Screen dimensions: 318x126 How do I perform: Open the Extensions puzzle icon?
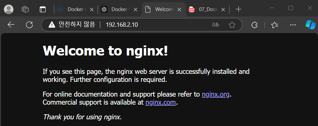point(254,25)
